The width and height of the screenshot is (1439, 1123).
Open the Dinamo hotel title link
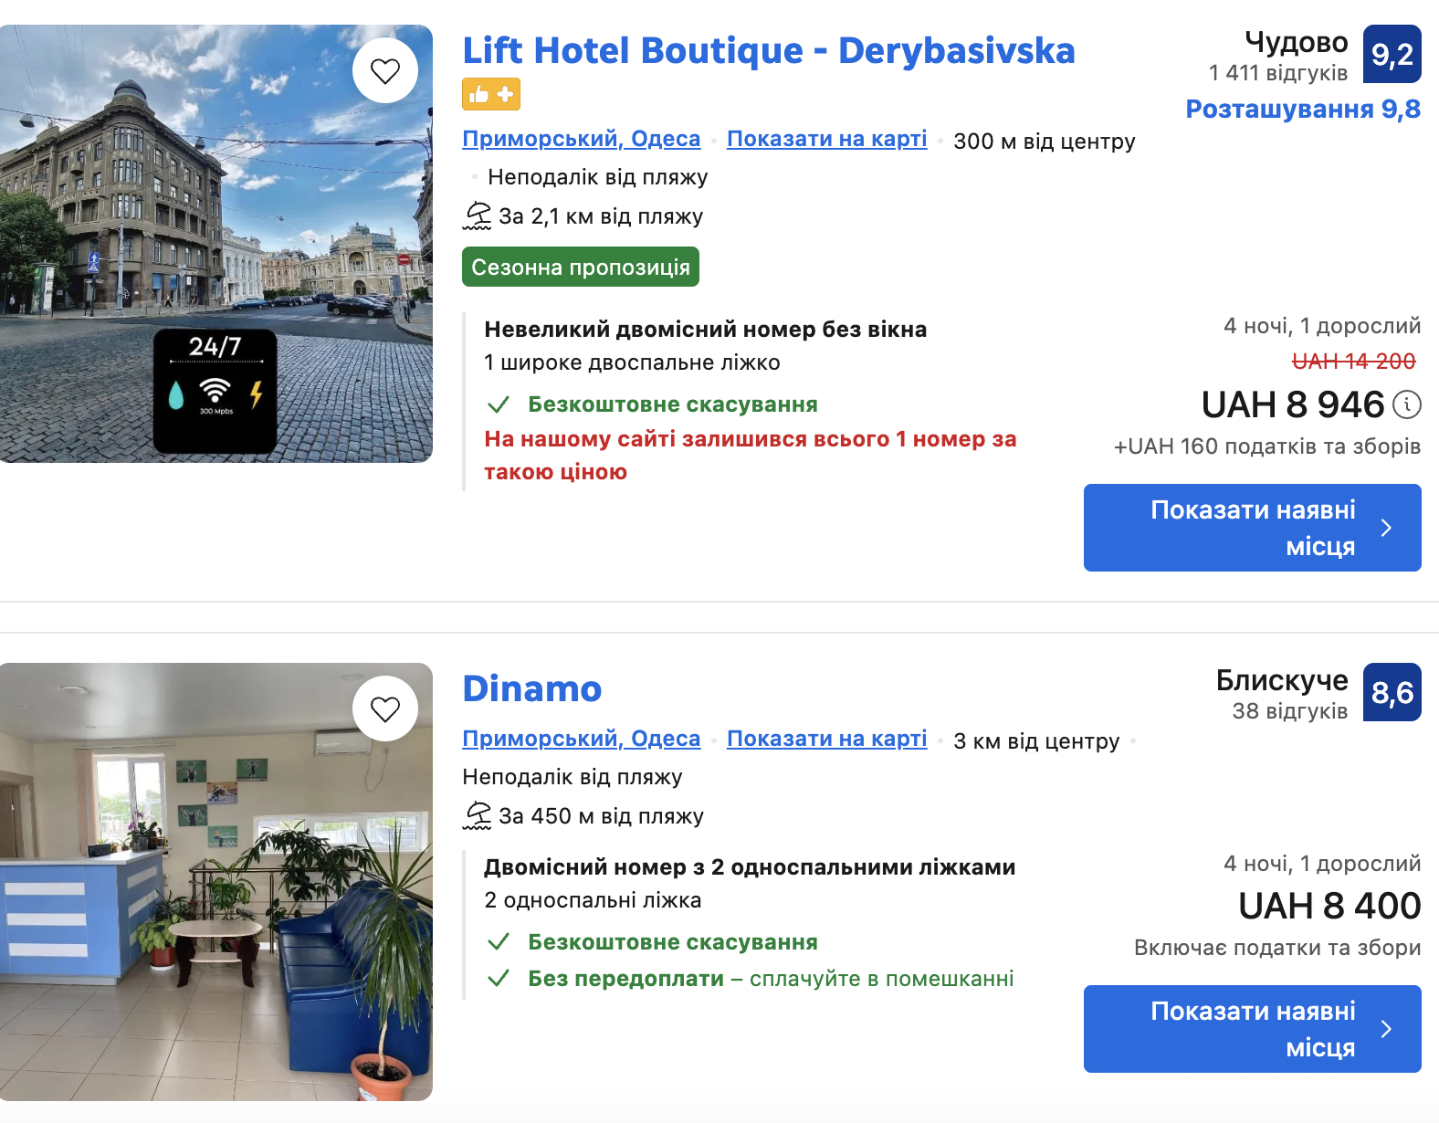pyautogui.click(x=531, y=689)
